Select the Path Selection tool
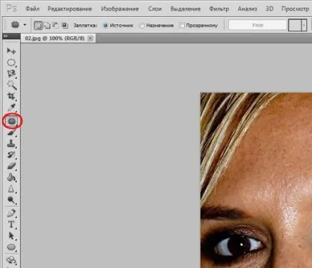This screenshot has height=268, width=312. pos(11,236)
